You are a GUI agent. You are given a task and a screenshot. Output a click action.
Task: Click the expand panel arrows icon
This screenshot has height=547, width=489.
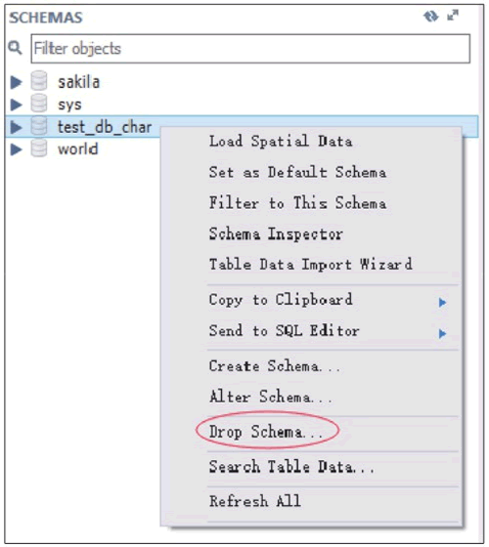point(453,16)
